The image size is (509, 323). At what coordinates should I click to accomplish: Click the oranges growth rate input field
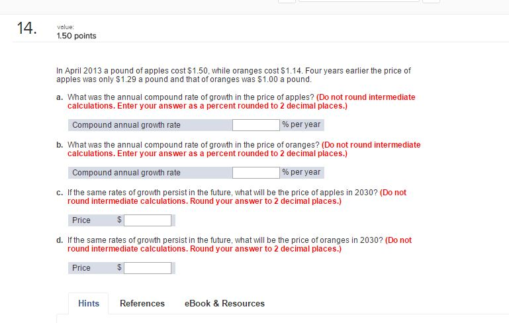click(256, 173)
